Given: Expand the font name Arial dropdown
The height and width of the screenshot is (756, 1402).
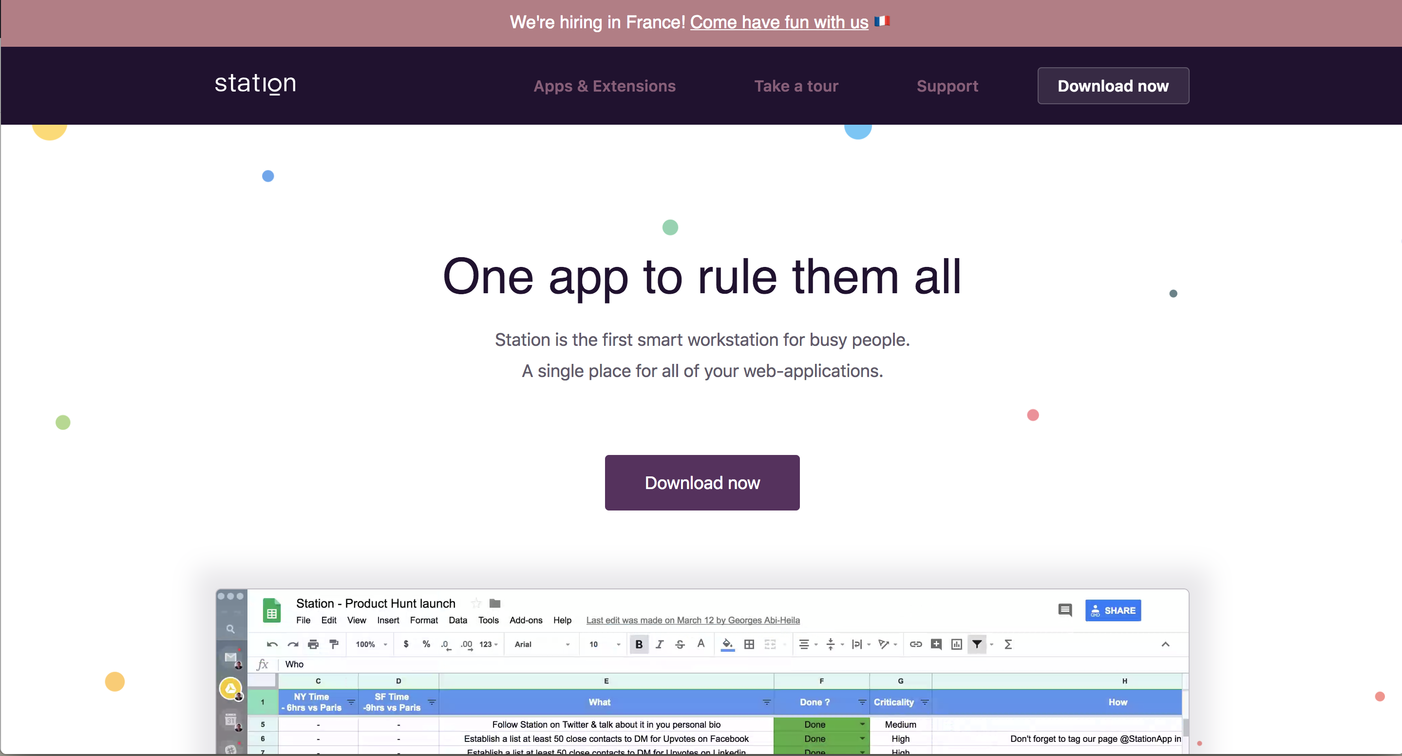Looking at the screenshot, I should click(568, 644).
